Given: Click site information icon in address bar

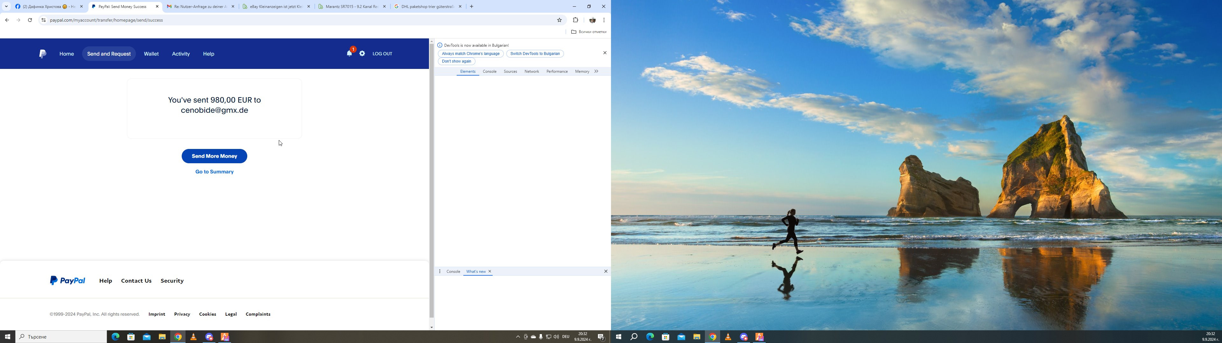Looking at the screenshot, I should (43, 20).
